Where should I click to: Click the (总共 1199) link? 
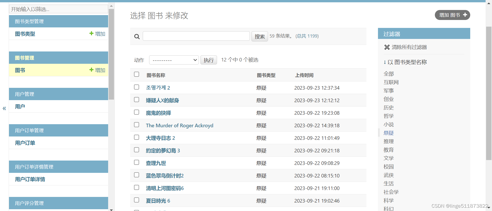click(x=307, y=36)
